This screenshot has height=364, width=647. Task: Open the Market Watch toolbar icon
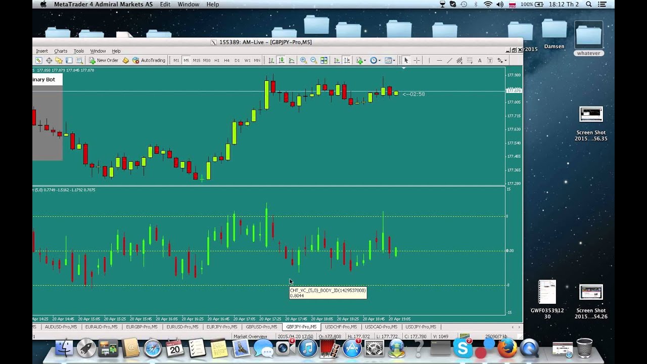point(38,60)
